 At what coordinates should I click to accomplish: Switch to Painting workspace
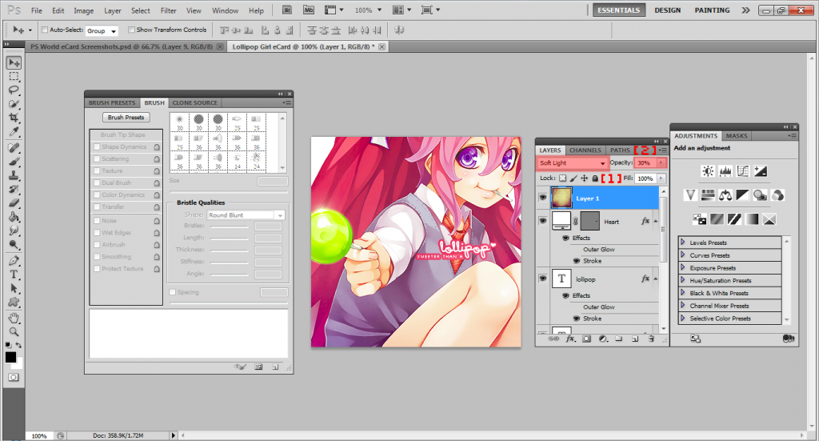click(x=712, y=10)
